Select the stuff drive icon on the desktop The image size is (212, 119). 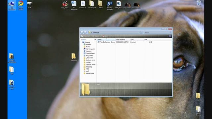pyautogui.click(x=29, y=5)
